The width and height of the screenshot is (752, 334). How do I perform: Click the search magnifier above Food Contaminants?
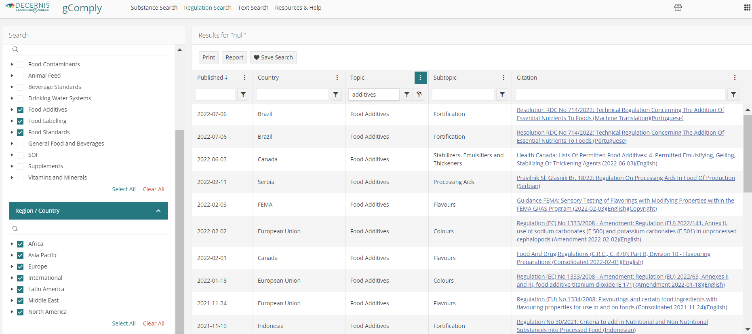tap(15, 49)
